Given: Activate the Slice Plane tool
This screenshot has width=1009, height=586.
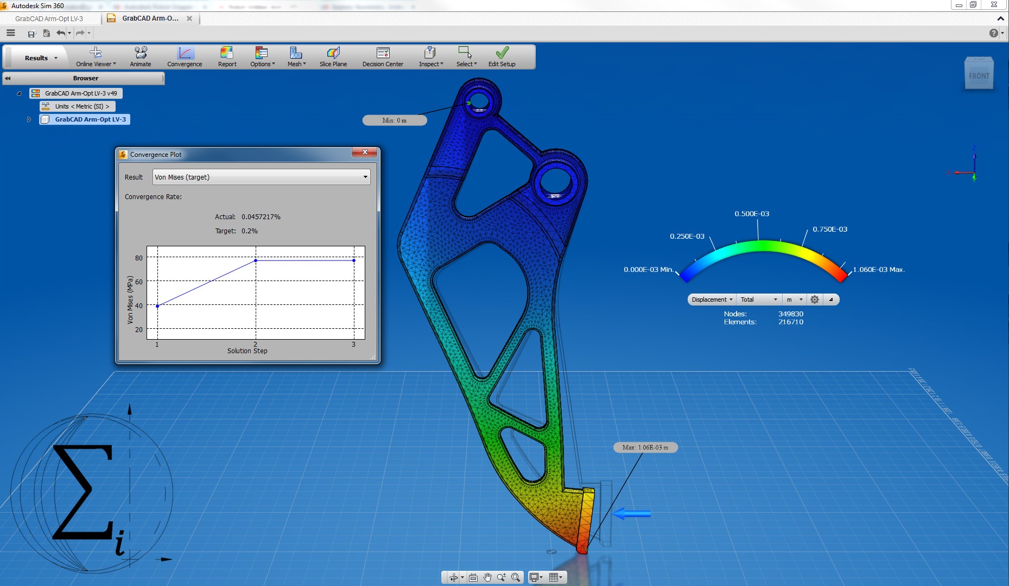Looking at the screenshot, I should [333, 57].
